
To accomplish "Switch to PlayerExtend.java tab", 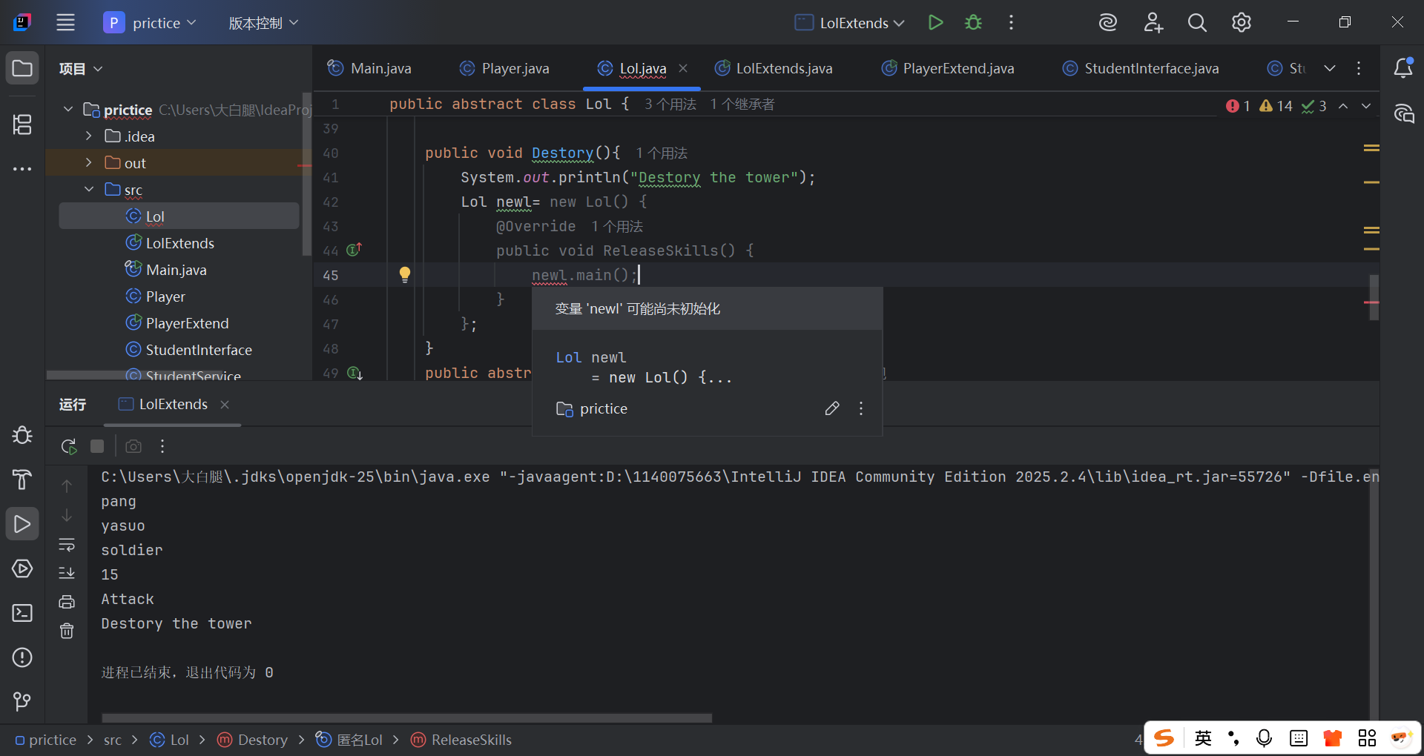I will tap(947, 68).
